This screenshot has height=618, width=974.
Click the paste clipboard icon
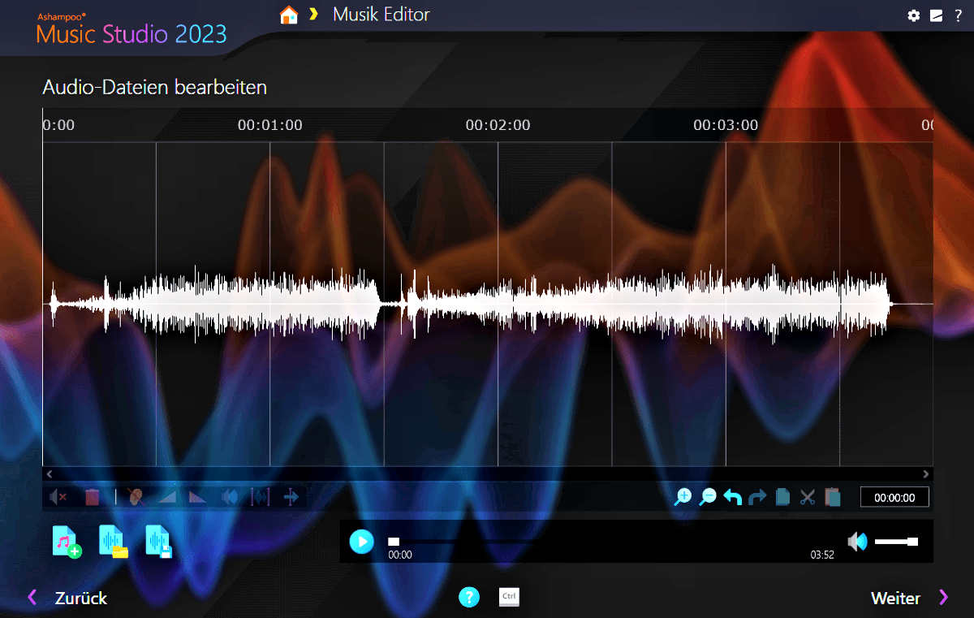(x=832, y=497)
